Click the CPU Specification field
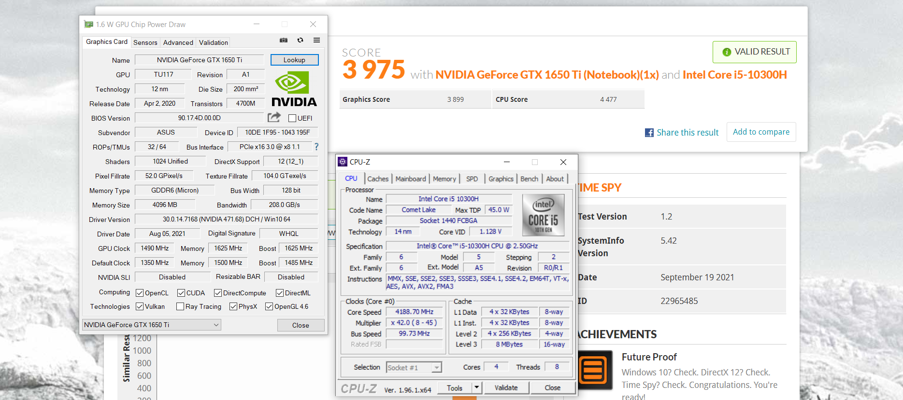 pos(477,246)
